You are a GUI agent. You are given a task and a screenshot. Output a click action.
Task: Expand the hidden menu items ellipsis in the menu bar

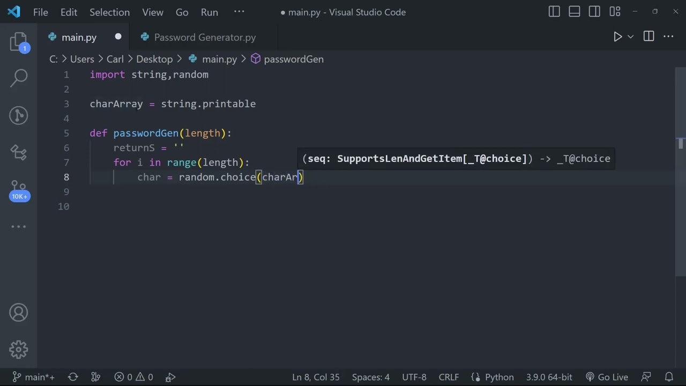click(239, 12)
